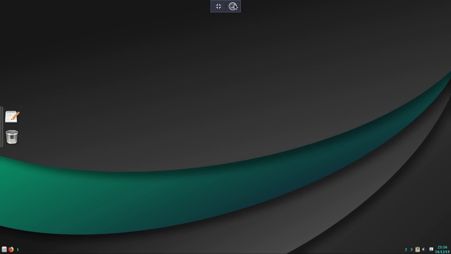This screenshot has width=451, height=254.
Task: Open the notepad with pencil desktop icon
Action: 12,116
